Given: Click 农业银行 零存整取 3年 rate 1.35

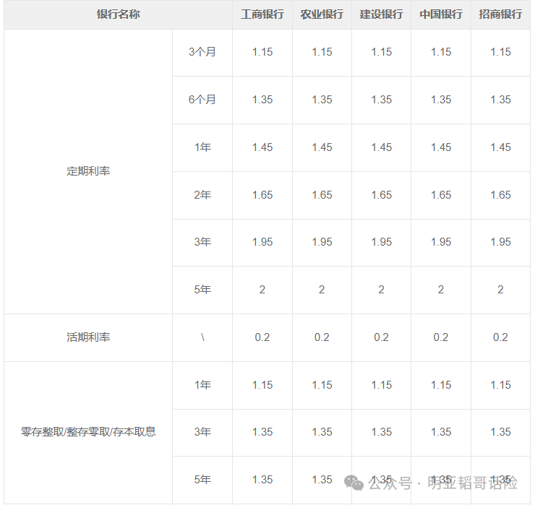Looking at the screenshot, I should pos(322,432).
